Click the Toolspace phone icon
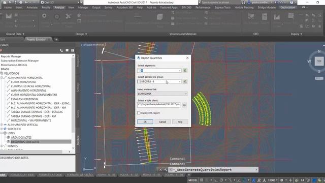The image size is (325, 183). 61,50
